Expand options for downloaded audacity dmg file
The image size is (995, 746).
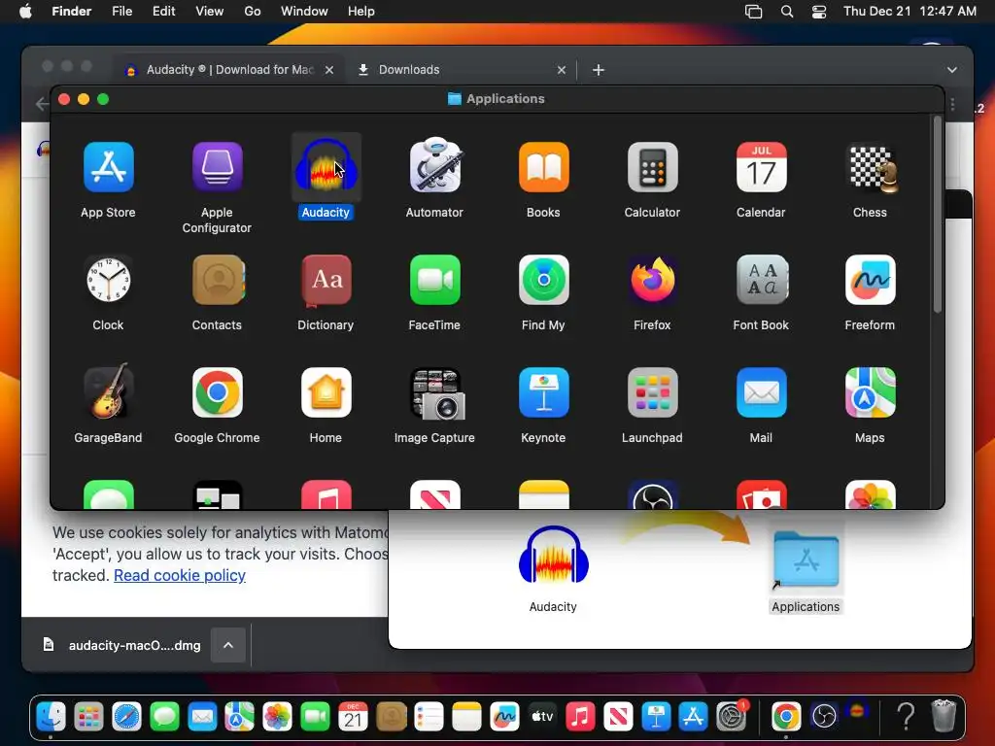point(228,645)
